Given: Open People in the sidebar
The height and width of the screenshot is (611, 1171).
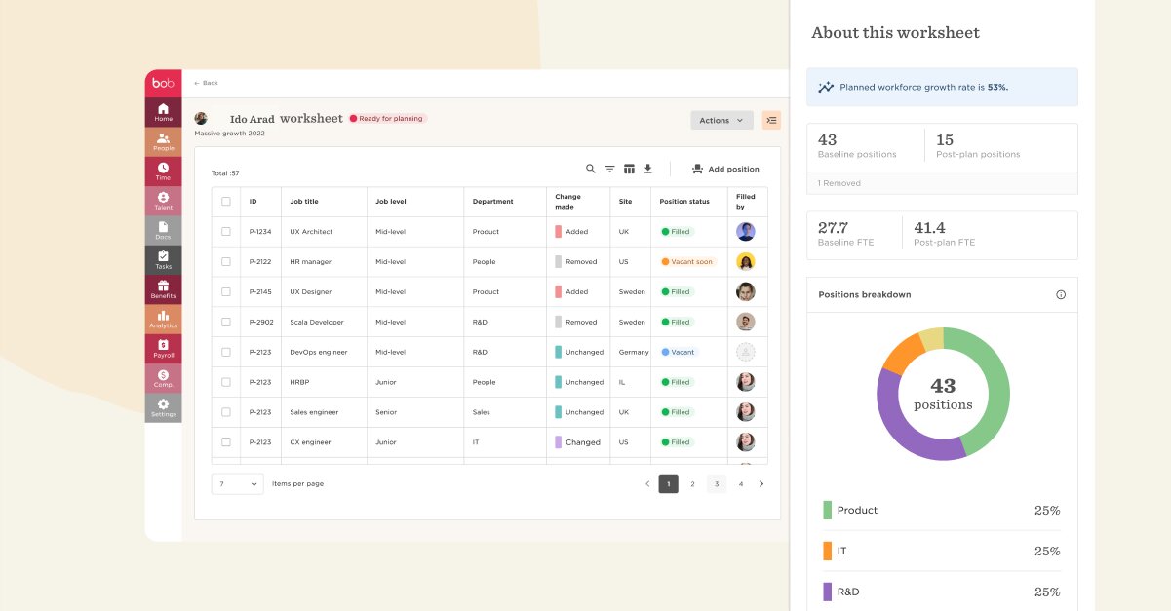Looking at the screenshot, I should click(163, 142).
